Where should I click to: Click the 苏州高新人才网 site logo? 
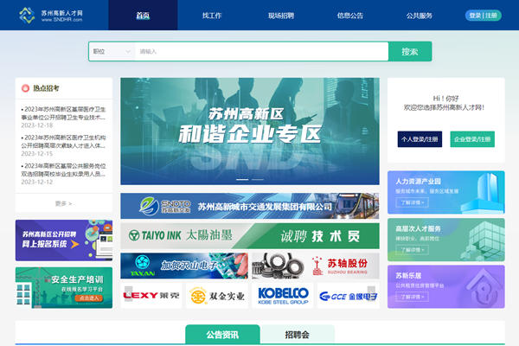[51, 16]
